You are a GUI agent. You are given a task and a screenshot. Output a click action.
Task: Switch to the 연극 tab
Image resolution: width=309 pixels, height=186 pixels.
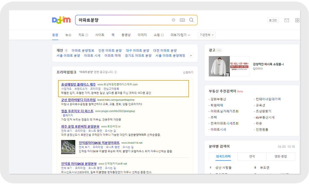tap(252, 156)
